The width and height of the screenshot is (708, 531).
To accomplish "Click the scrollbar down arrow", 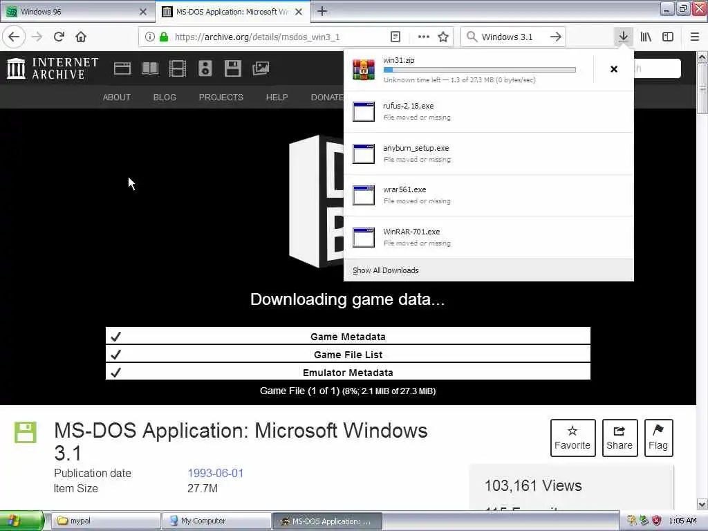I will pyautogui.click(x=702, y=504).
